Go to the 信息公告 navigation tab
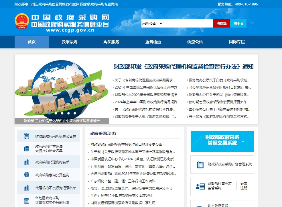This screenshot has height=207, width=282. pos(195,42)
